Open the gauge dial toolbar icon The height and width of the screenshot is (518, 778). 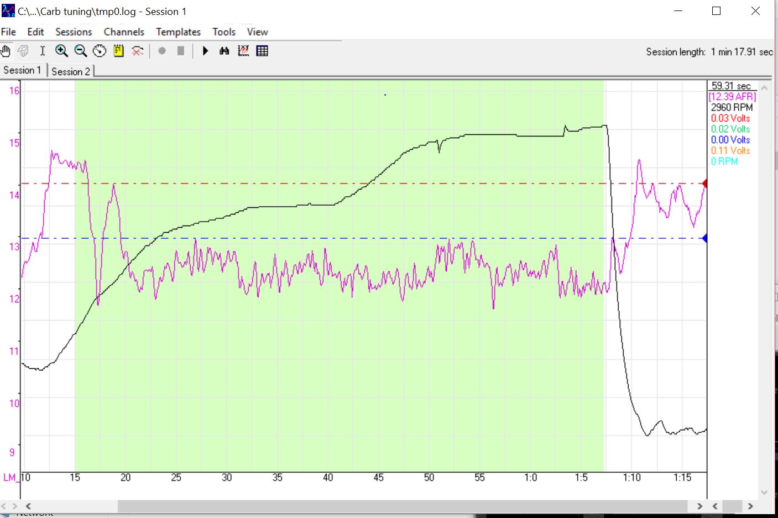(x=100, y=51)
